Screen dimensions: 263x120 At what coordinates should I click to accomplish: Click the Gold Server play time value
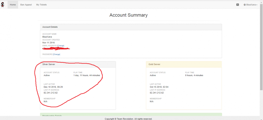[194, 75]
